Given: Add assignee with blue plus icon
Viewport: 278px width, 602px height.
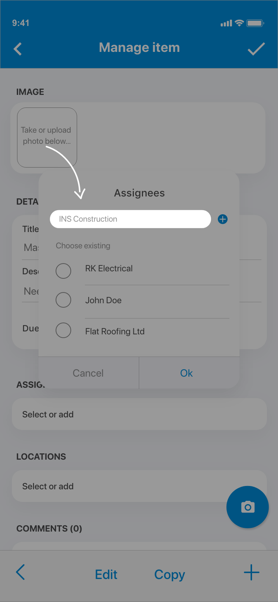Looking at the screenshot, I should 223,219.
